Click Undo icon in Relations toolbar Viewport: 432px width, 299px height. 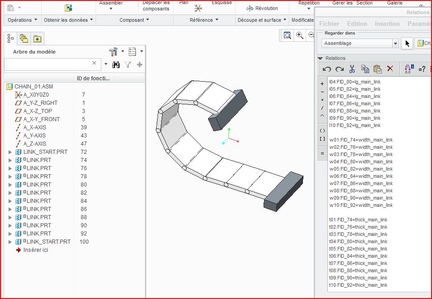(x=327, y=69)
